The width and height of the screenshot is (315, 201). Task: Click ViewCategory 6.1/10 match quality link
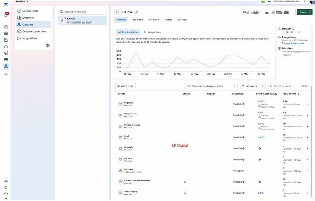coord(261,193)
